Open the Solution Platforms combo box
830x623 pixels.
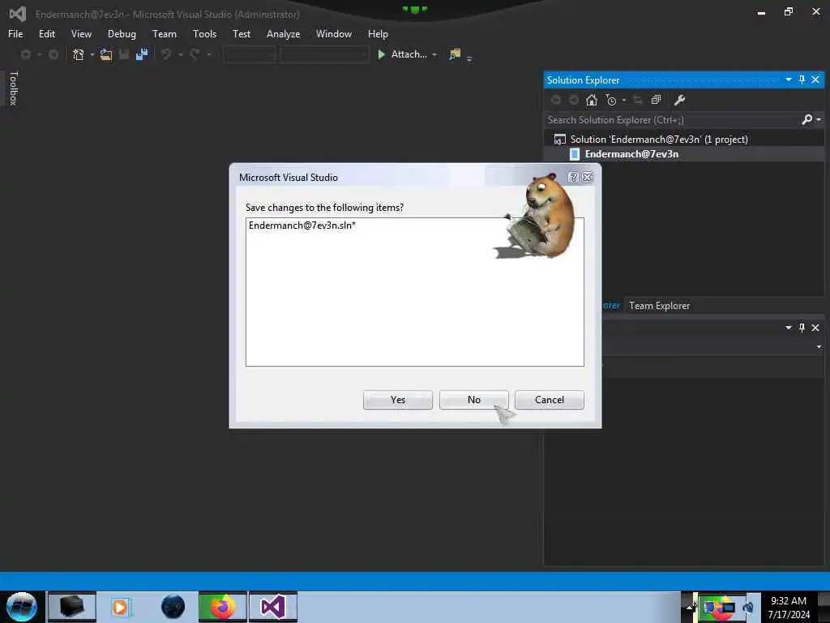coord(324,54)
